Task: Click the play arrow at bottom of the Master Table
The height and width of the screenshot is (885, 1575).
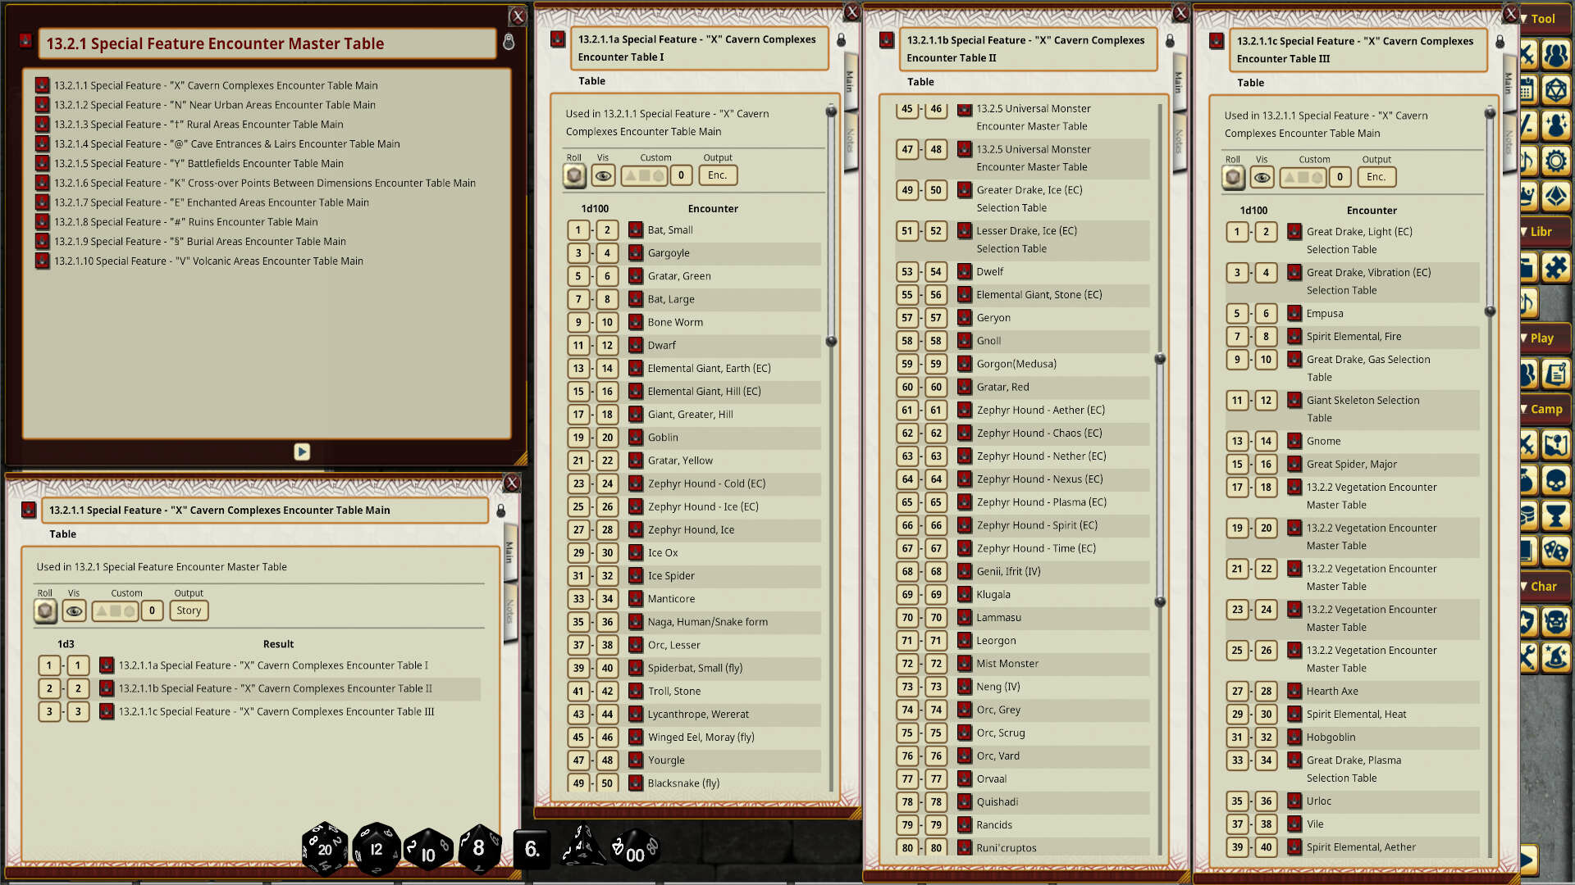Action: 302,452
